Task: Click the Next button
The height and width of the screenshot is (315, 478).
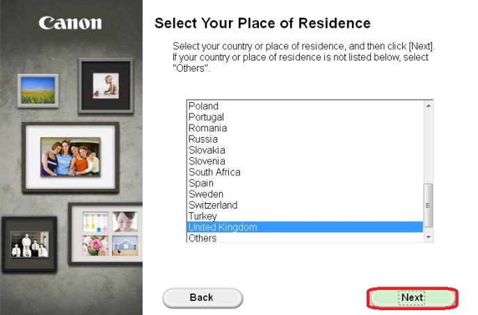Action: pyautogui.click(x=412, y=298)
